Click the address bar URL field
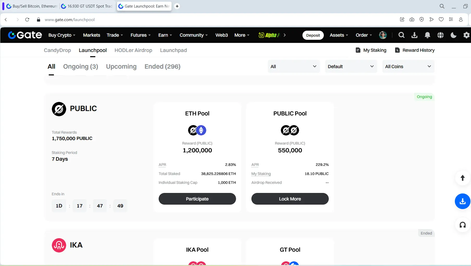This screenshot has width=471, height=266. (70, 20)
